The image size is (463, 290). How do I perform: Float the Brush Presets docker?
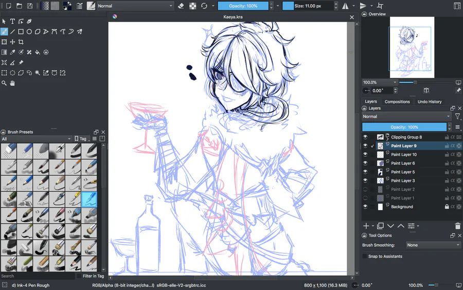[x=96, y=132]
